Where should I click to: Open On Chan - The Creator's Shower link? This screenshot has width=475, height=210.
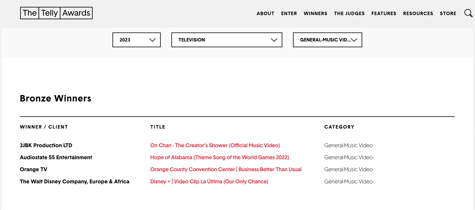click(x=215, y=145)
